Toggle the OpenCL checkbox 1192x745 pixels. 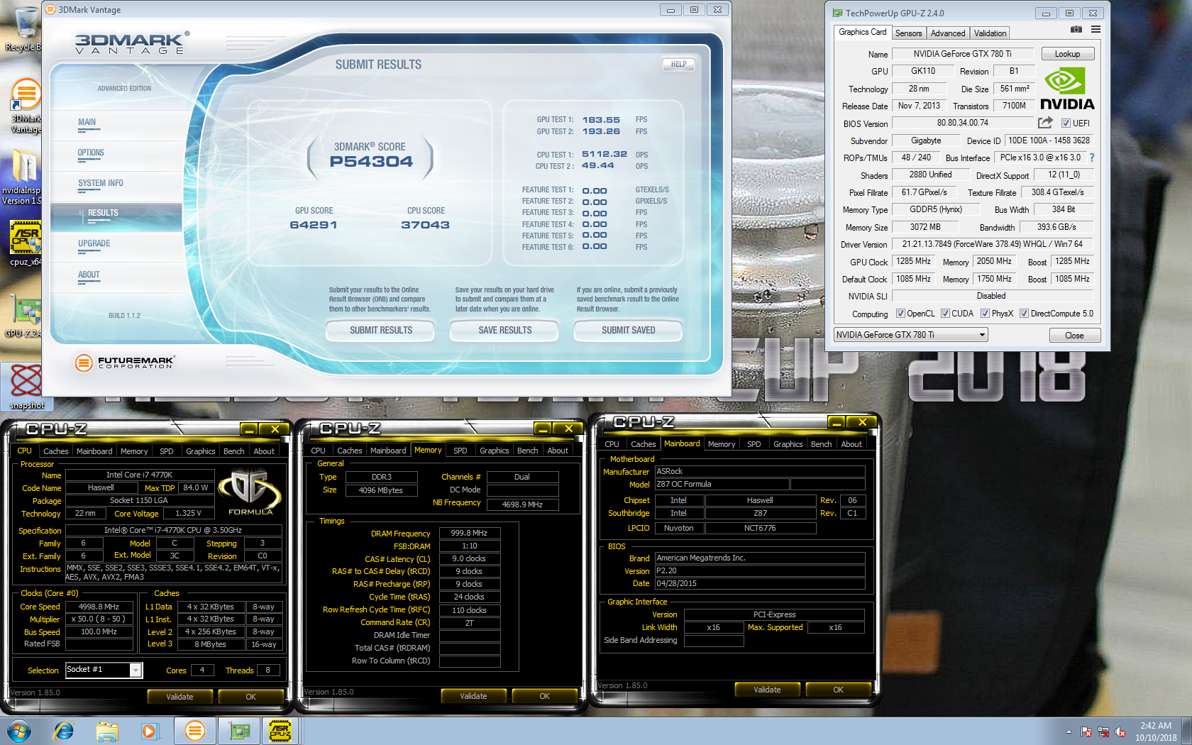pyautogui.click(x=900, y=314)
